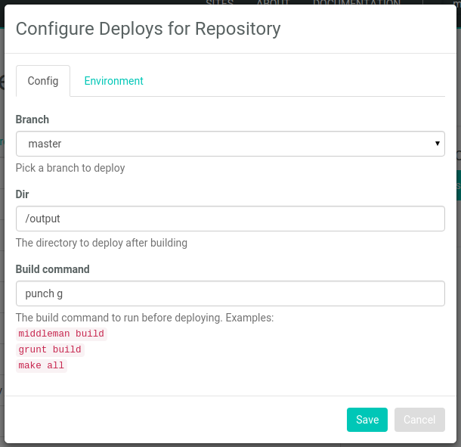461x447 pixels.
Task: Click the Build command label
Action: [52, 269]
